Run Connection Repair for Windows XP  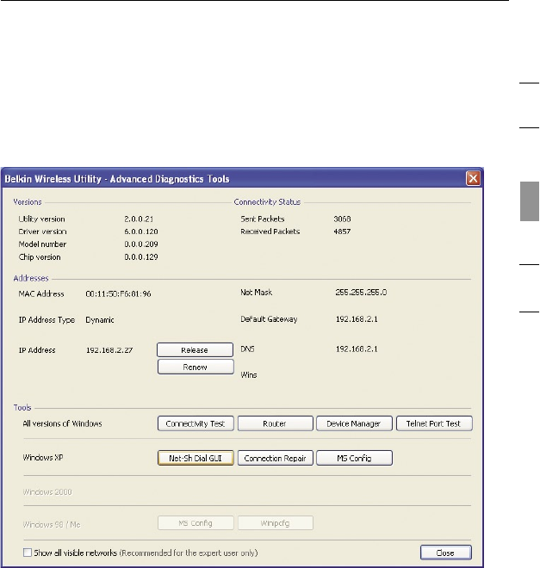click(x=274, y=458)
